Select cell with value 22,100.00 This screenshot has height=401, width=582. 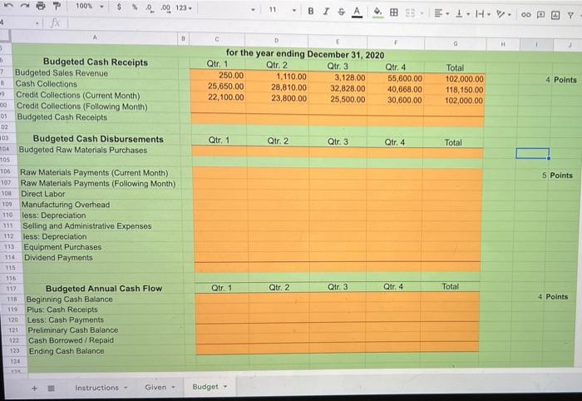[x=218, y=97]
